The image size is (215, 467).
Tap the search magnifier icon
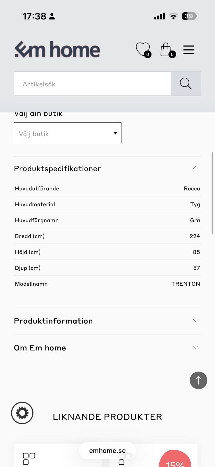(x=186, y=83)
